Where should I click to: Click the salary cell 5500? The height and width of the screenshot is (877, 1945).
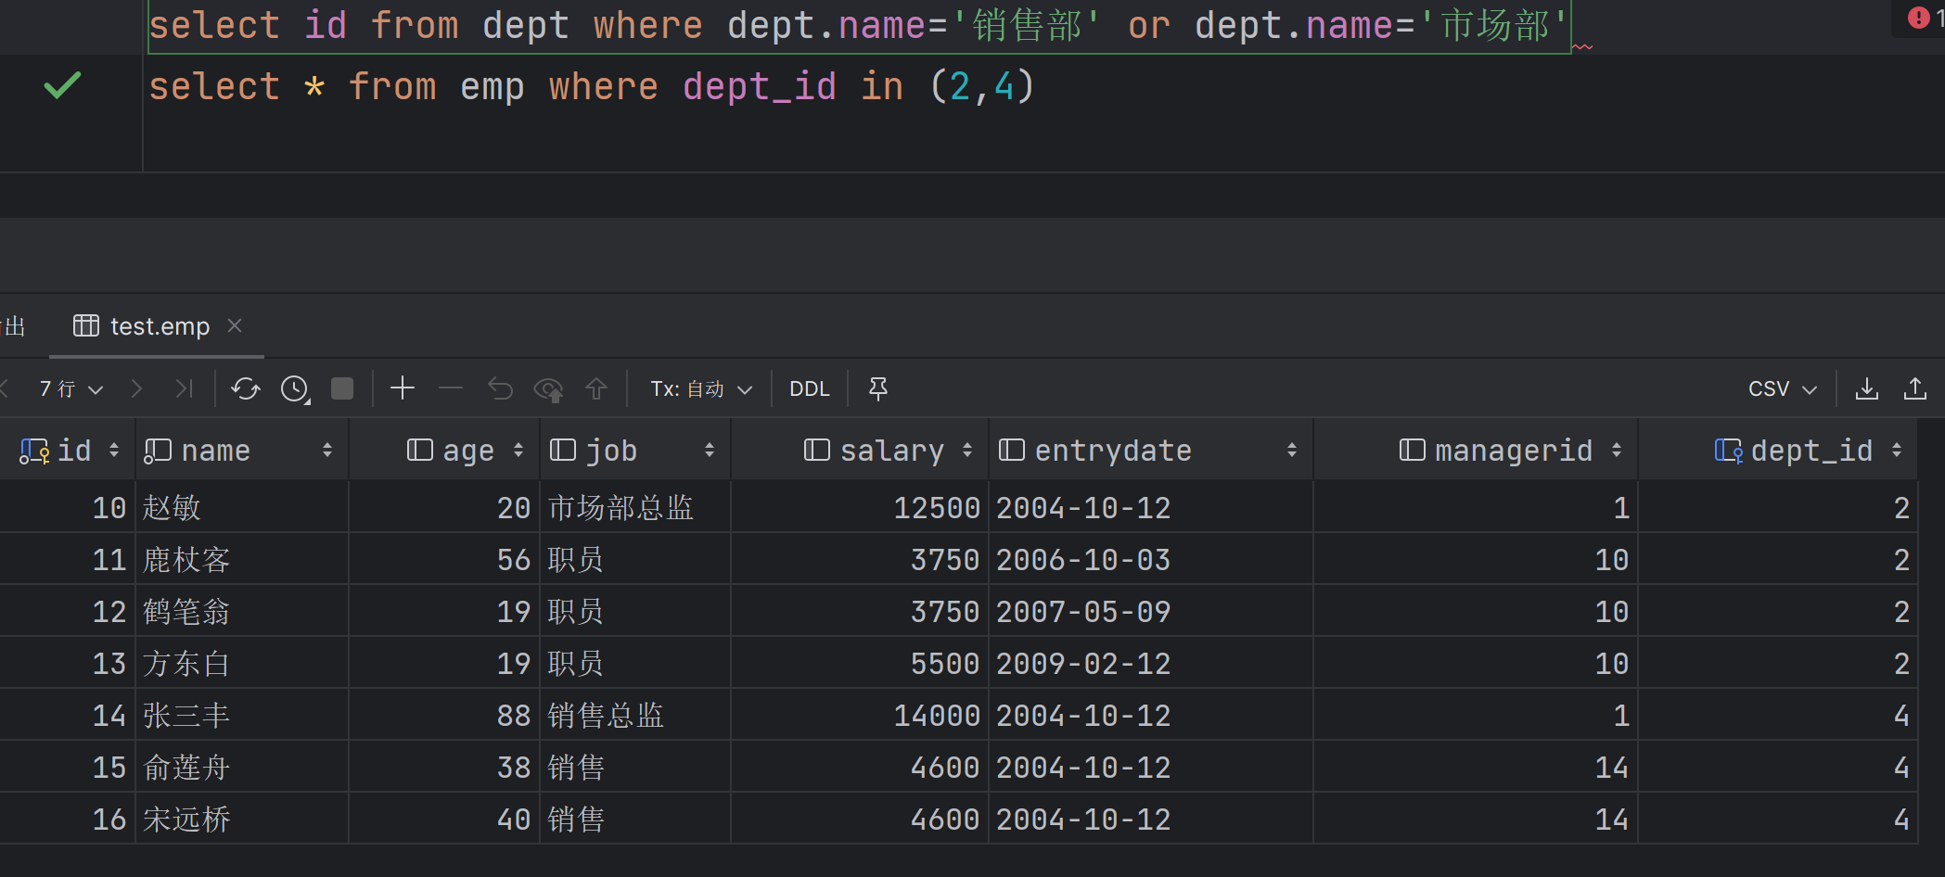tap(860, 663)
